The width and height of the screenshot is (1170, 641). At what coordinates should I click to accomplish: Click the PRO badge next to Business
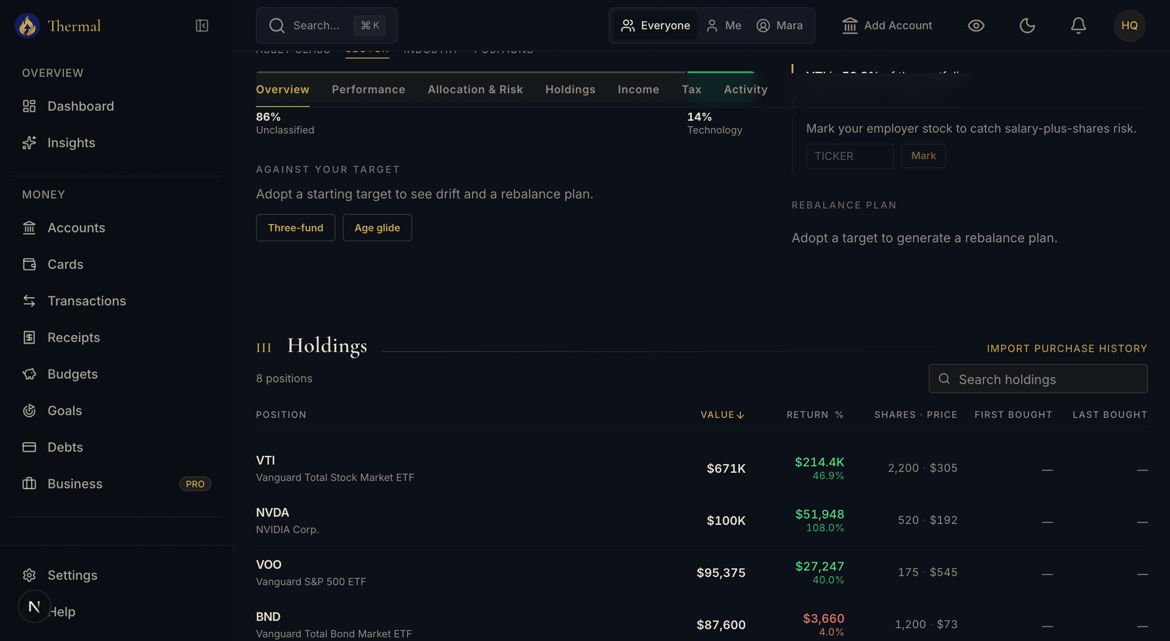tap(195, 484)
